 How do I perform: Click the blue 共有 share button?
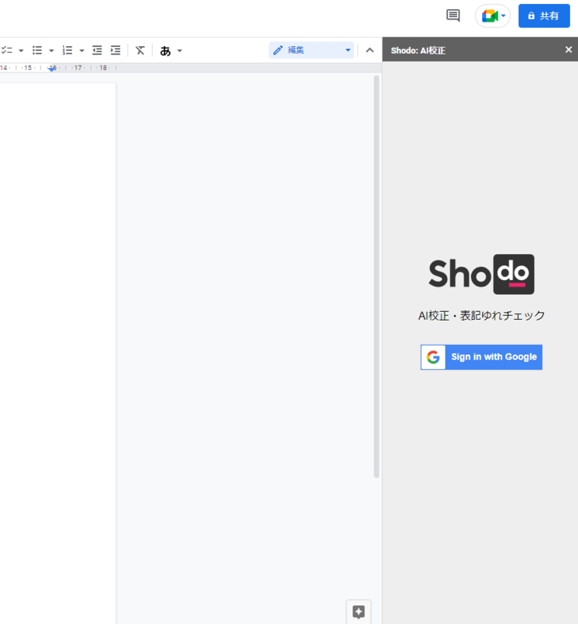point(544,16)
